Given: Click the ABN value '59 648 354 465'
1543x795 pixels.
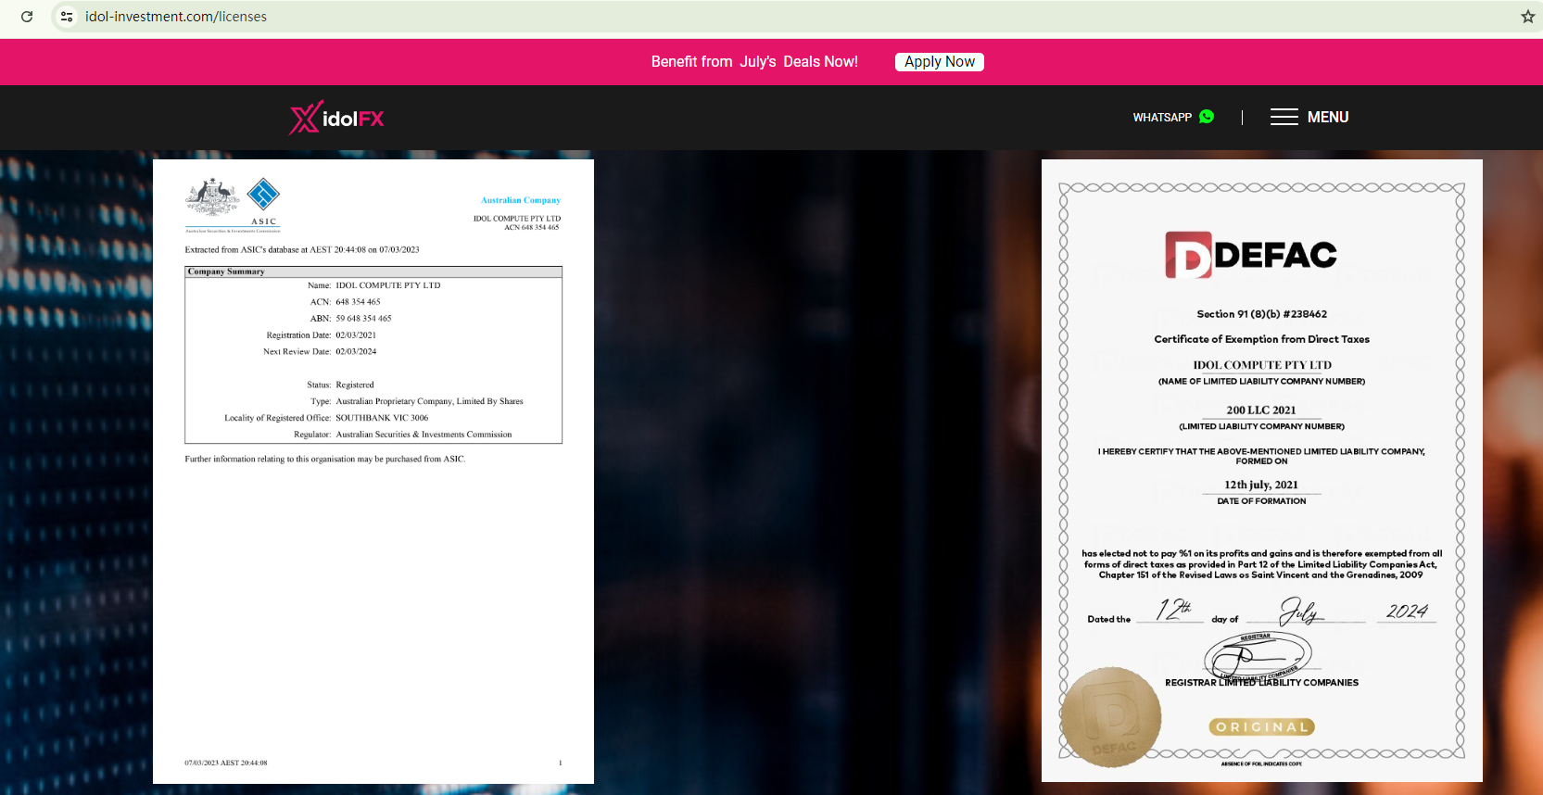Looking at the screenshot, I should (363, 319).
